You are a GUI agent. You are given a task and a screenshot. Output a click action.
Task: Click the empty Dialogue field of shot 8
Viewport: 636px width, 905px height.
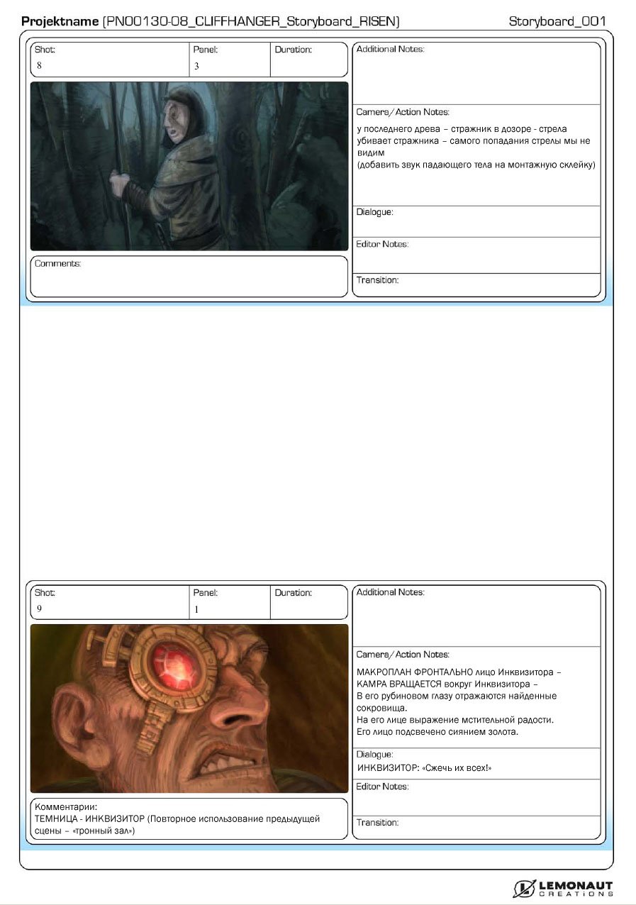click(476, 221)
